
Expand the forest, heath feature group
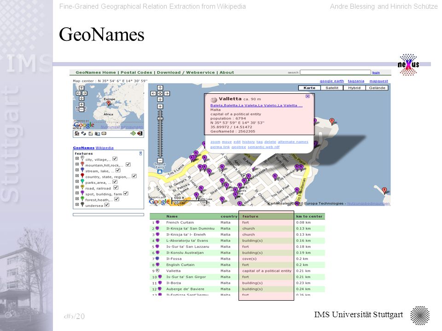[x=77, y=199]
